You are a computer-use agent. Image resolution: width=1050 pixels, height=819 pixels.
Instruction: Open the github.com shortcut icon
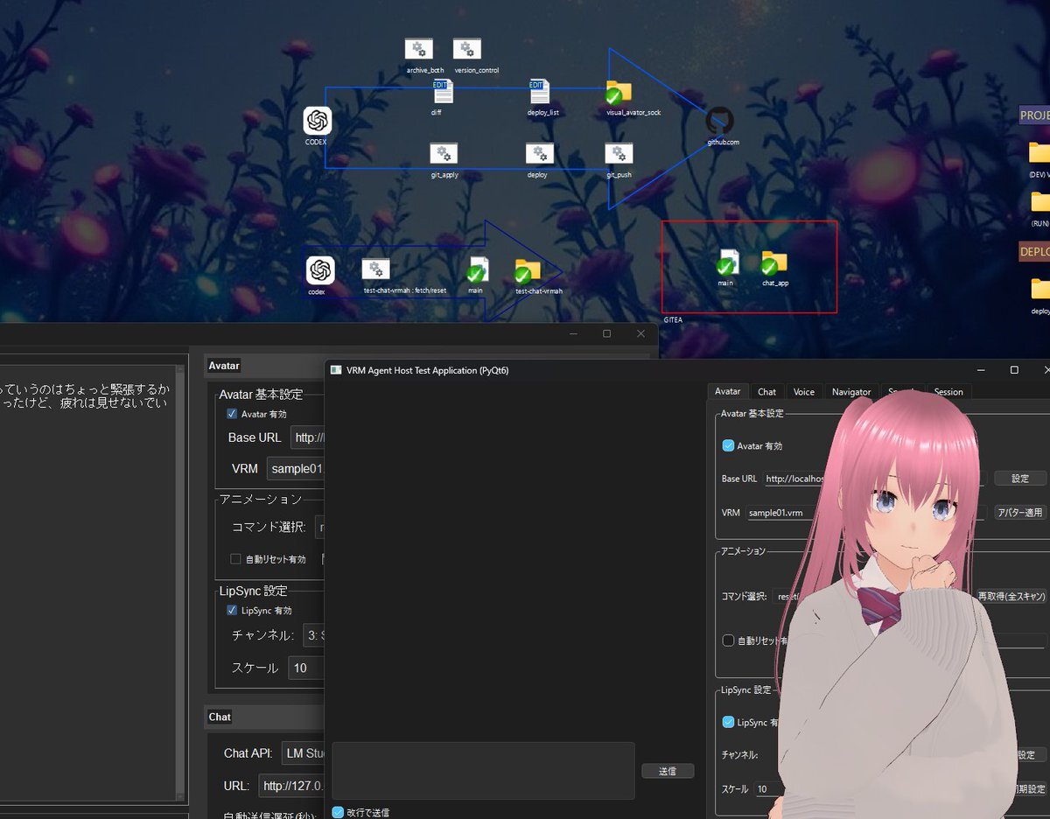pyautogui.click(x=720, y=121)
